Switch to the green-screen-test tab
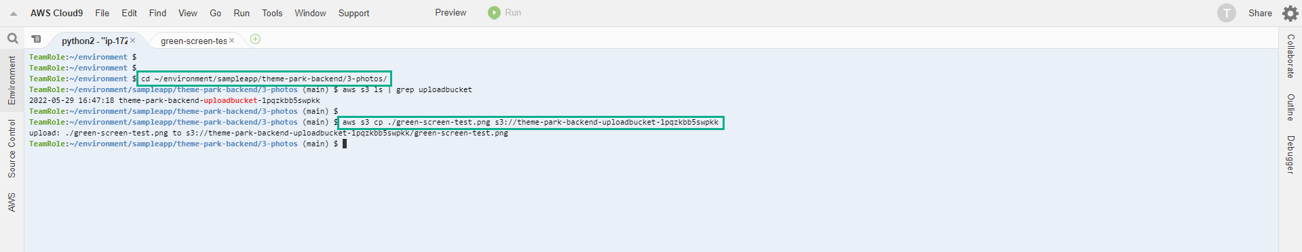 click(193, 41)
